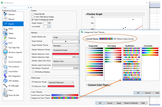This screenshot has height=107, width=162.
Task: Click Apply in Preferences window
Action: coord(119,103)
